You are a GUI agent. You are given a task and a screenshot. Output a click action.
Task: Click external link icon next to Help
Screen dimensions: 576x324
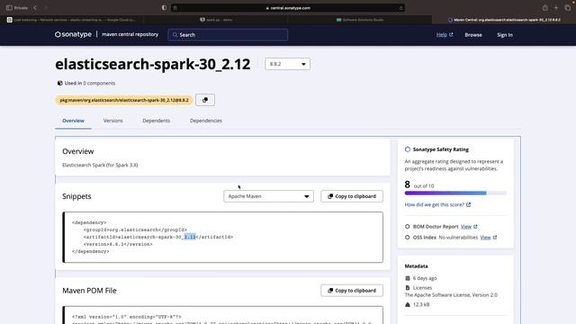coord(451,34)
